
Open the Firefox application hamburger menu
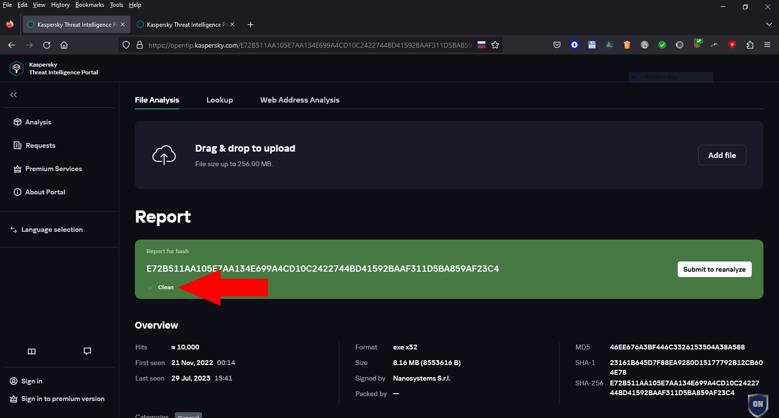[767, 45]
